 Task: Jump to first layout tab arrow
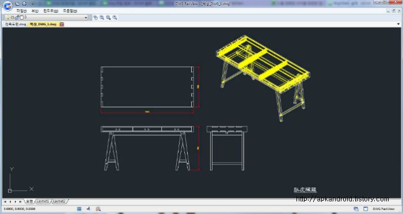click(x=5, y=202)
